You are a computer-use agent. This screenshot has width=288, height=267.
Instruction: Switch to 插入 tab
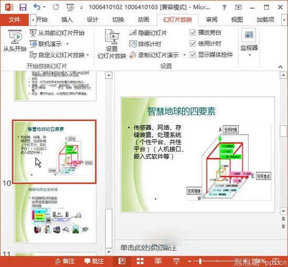(67, 19)
